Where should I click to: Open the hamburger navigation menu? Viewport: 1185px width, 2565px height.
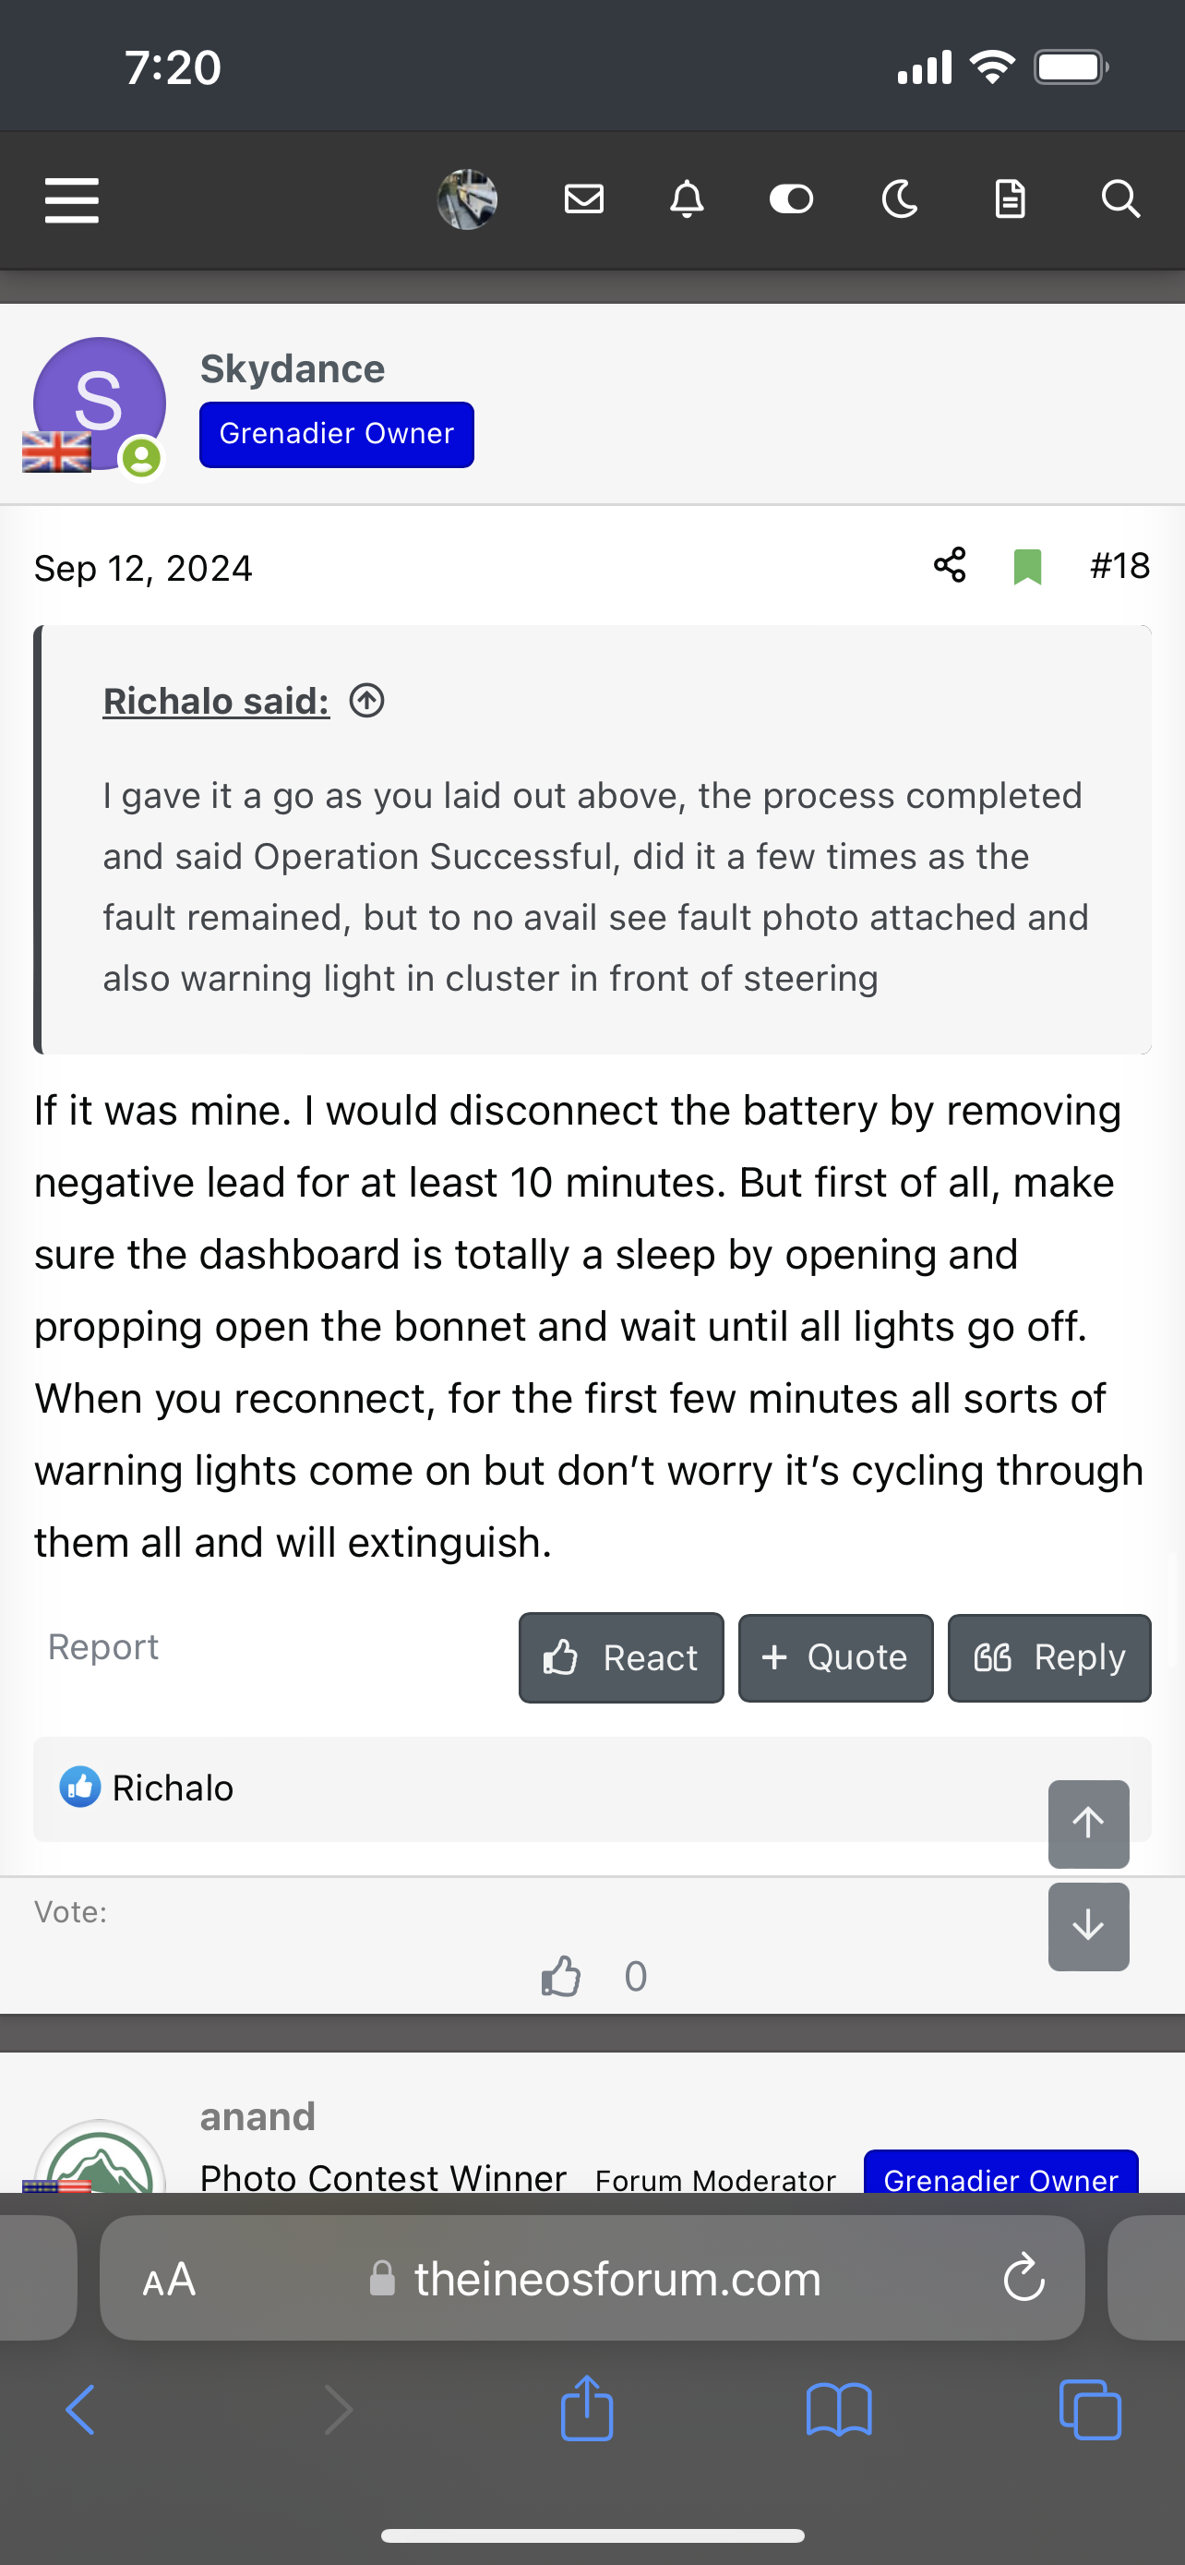point(72,200)
